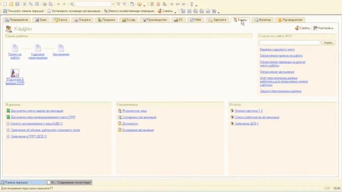
Task: Click Установить основную организацию toolbar button
Action: click(x=74, y=11)
